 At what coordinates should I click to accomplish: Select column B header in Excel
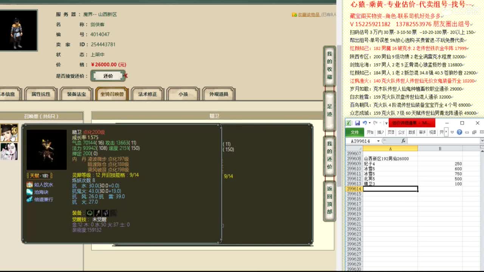tap(440, 149)
